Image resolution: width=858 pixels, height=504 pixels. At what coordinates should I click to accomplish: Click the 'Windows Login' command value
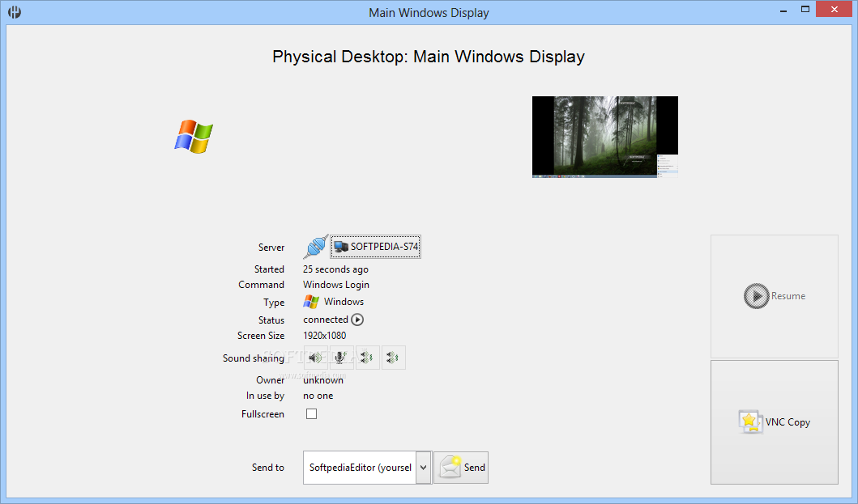336,285
